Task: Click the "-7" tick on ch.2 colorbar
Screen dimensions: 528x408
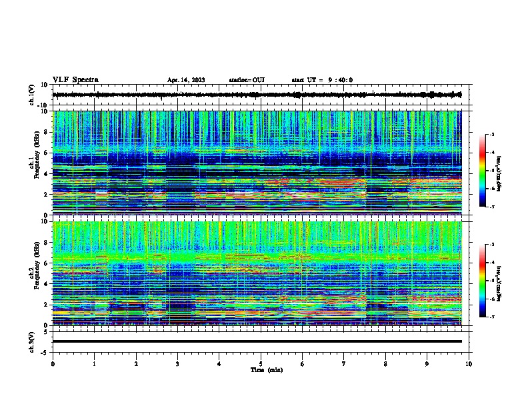Action: (x=491, y=317)
